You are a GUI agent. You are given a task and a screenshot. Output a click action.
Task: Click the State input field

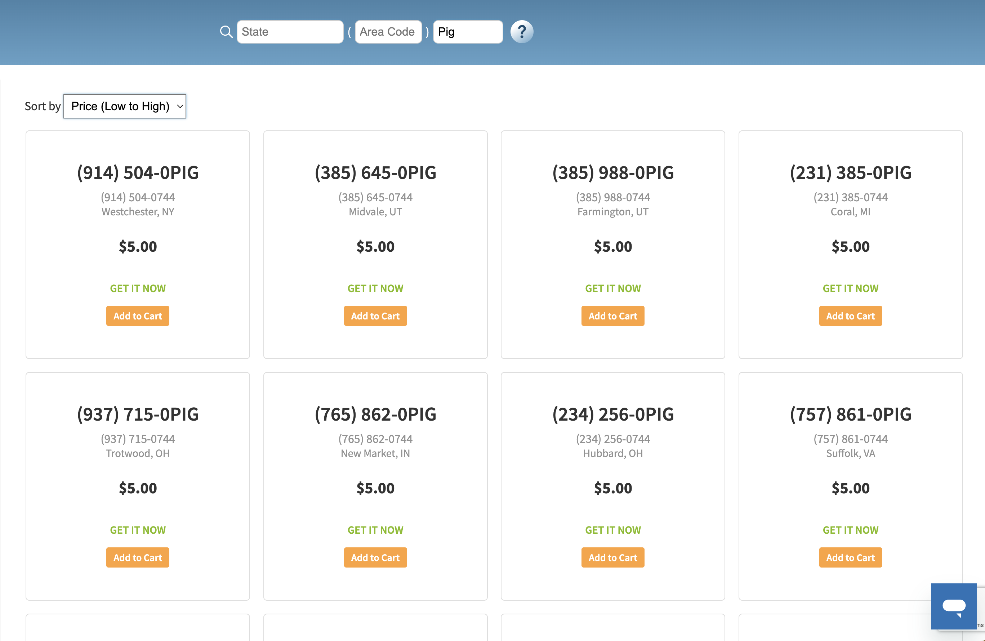coord(290,32)
